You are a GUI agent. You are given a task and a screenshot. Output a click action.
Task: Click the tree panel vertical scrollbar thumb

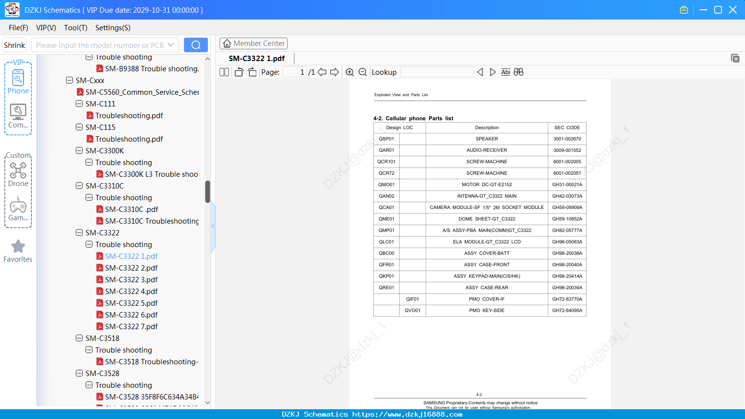tap(207, 191)
